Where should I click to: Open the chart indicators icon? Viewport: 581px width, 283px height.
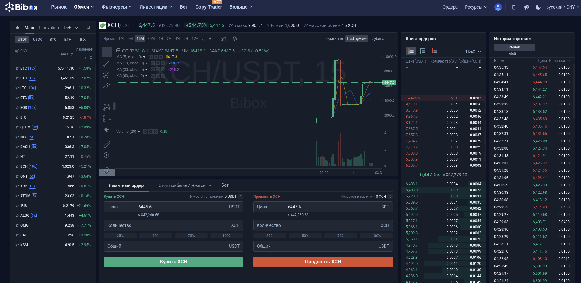point(224,39)
